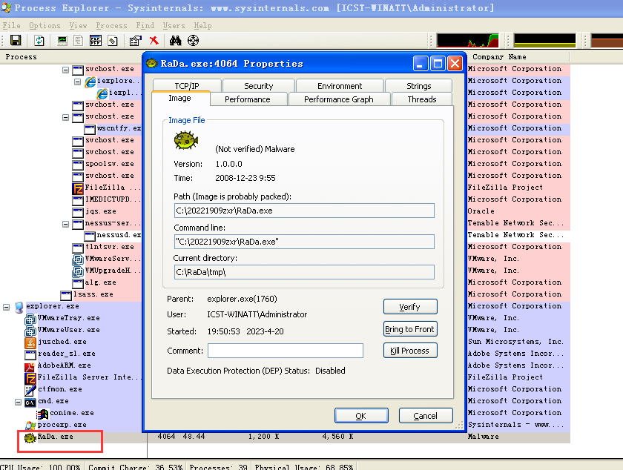Switch to the Performance tab

point(248,99)
